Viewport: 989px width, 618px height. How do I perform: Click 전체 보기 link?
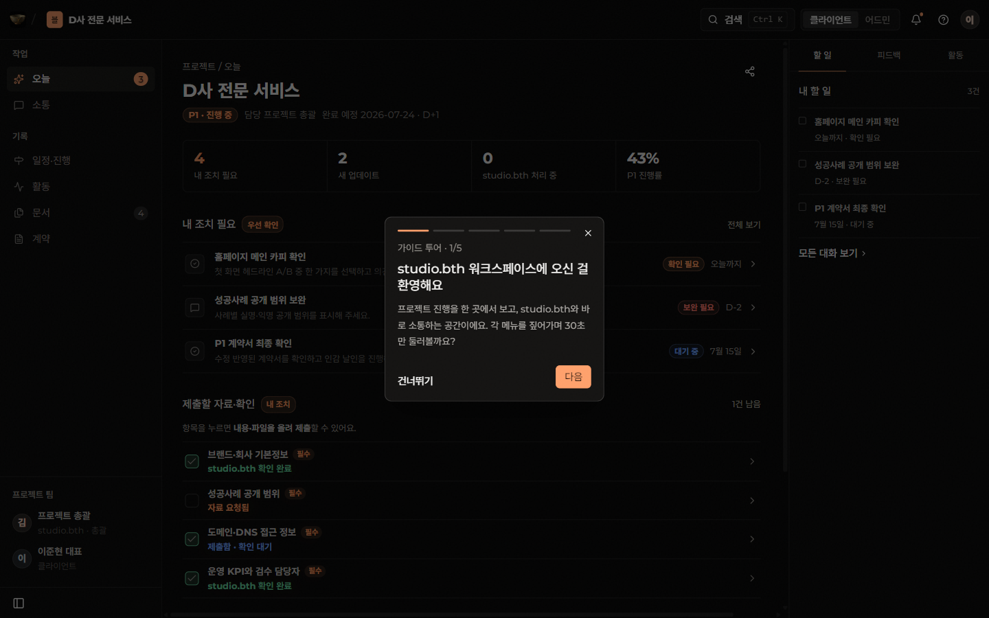tap(744, 225)
